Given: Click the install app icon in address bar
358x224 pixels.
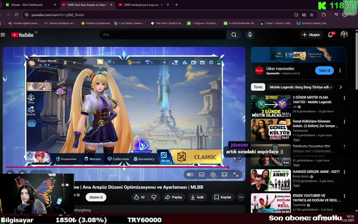Looking at the screenshot, I should coord(296,15).
